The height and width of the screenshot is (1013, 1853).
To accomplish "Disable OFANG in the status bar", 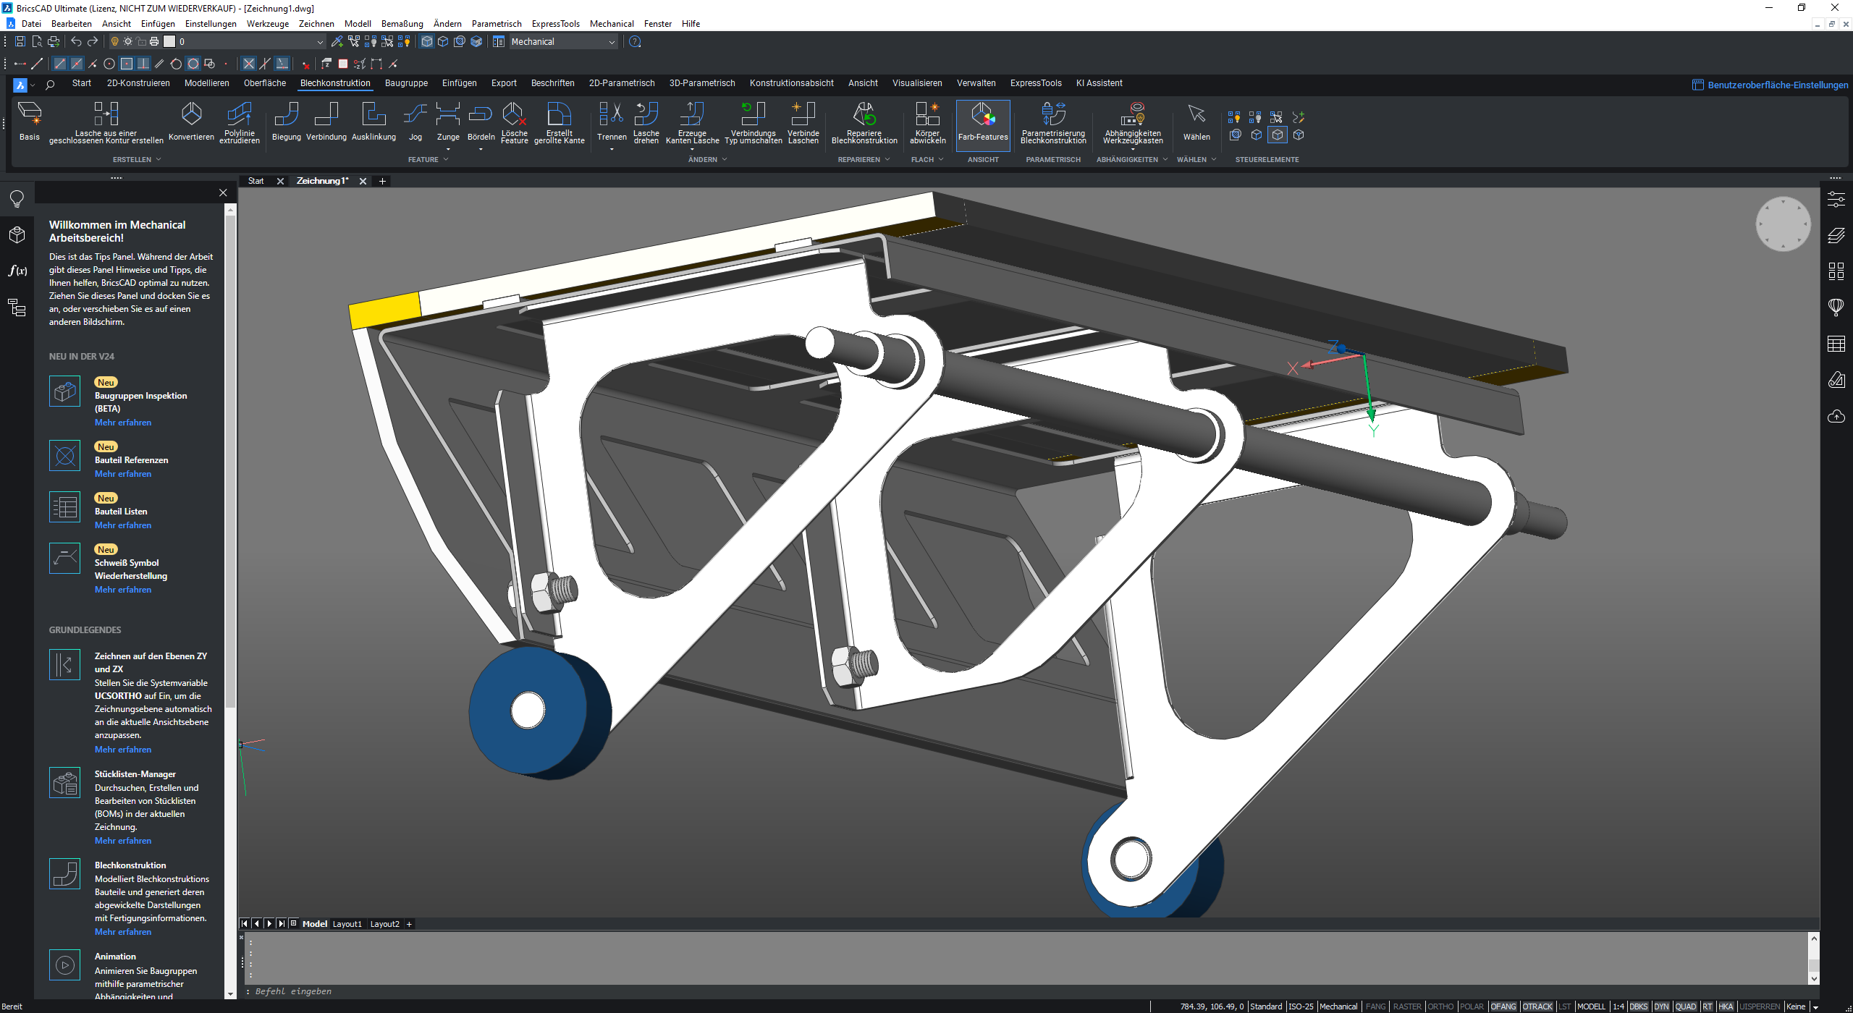I will [x=1503, y=1006].
